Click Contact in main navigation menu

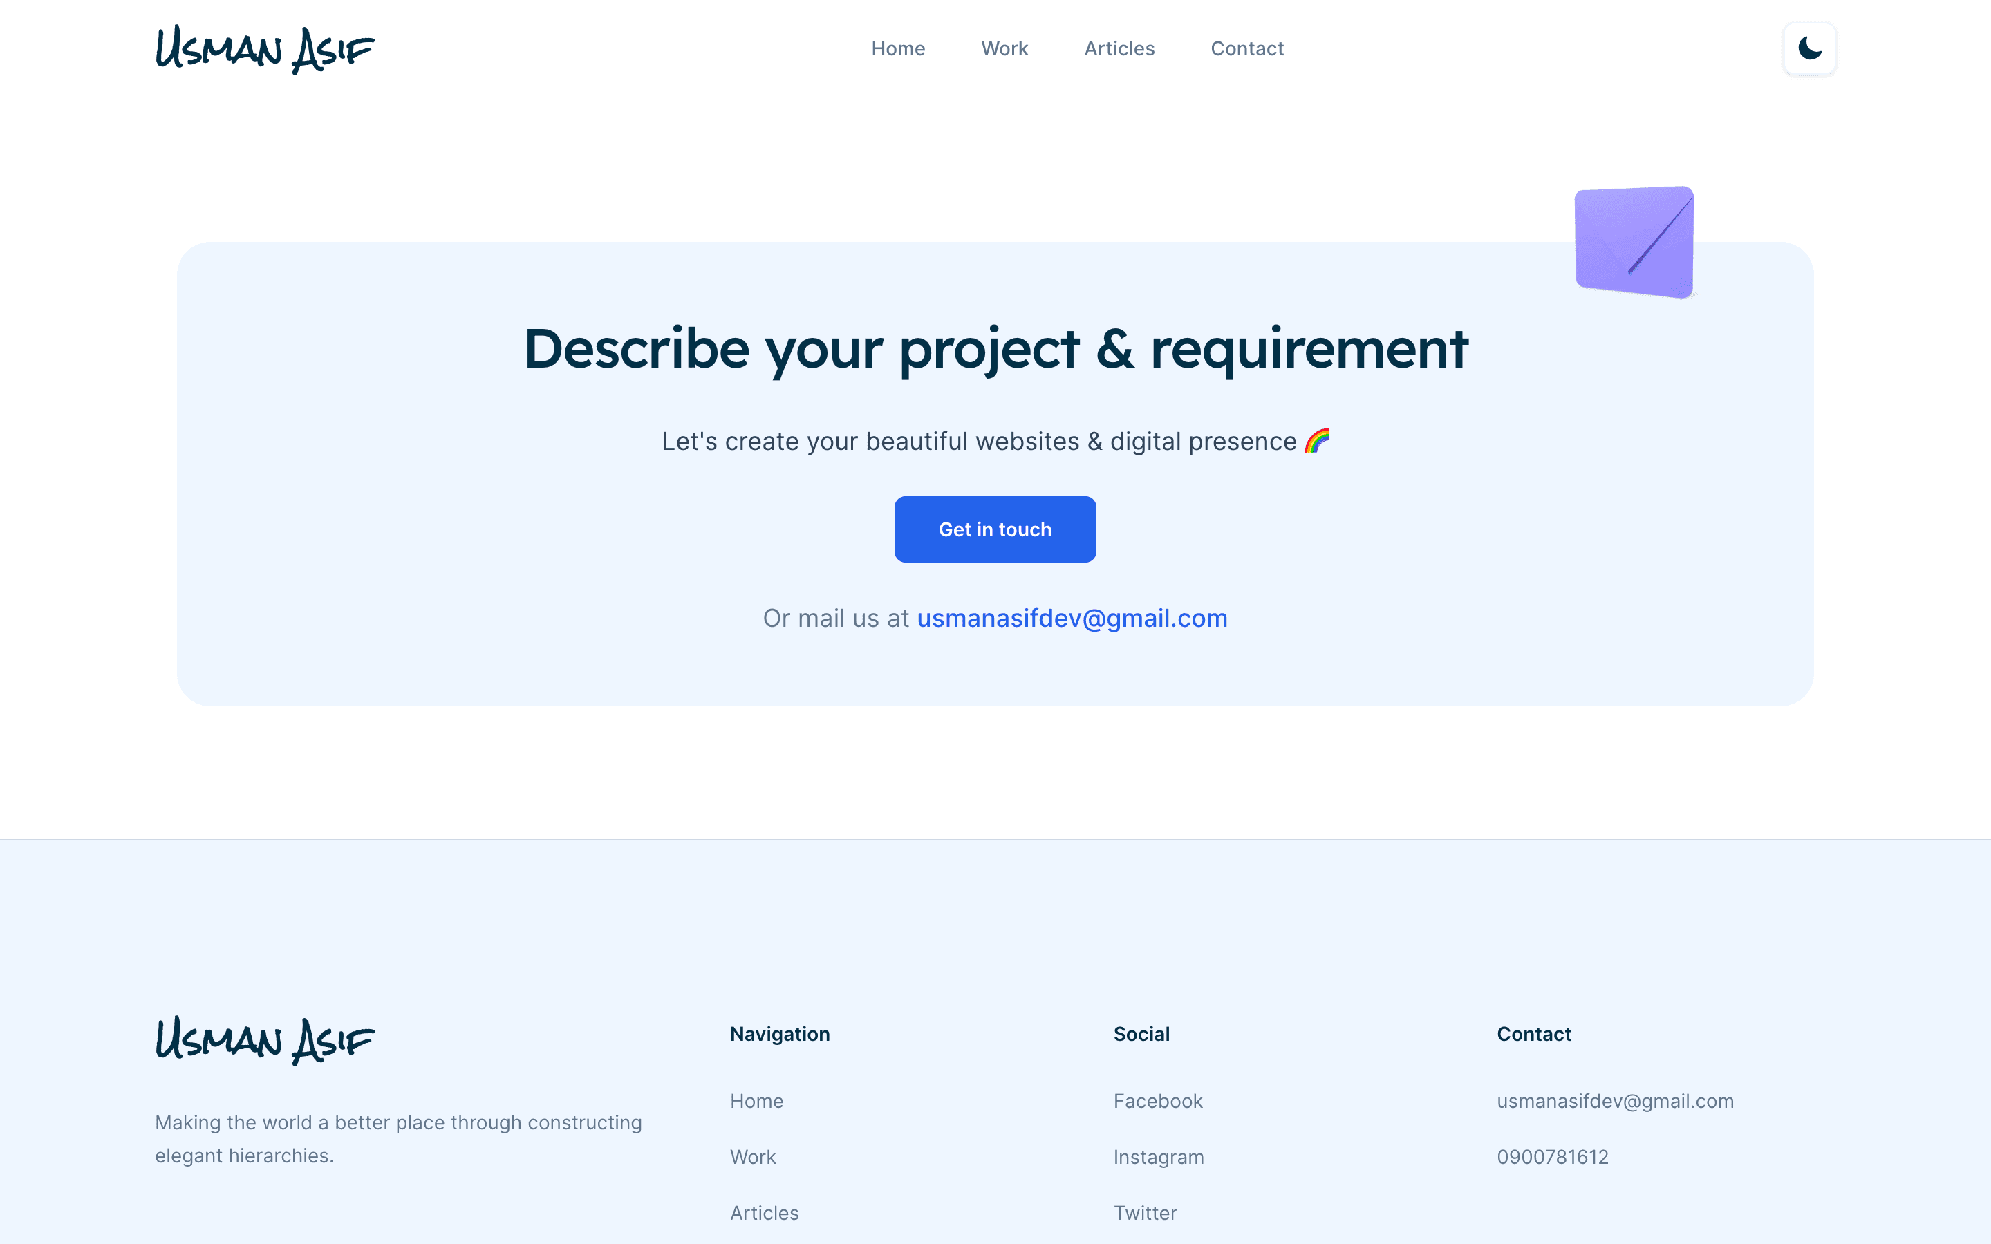1247,47
